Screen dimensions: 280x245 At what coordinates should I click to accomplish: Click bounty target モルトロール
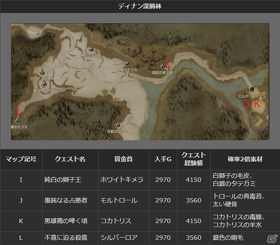(119, 200)
